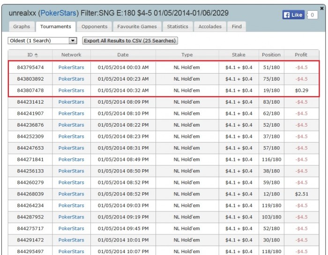Open PokerStars link for tournament 844256133

(71, 171)
